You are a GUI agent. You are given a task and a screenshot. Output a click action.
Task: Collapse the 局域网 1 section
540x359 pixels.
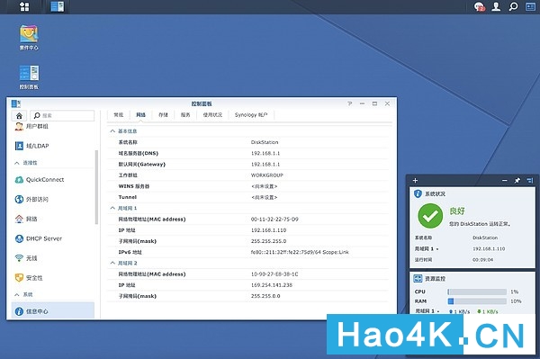112,208
